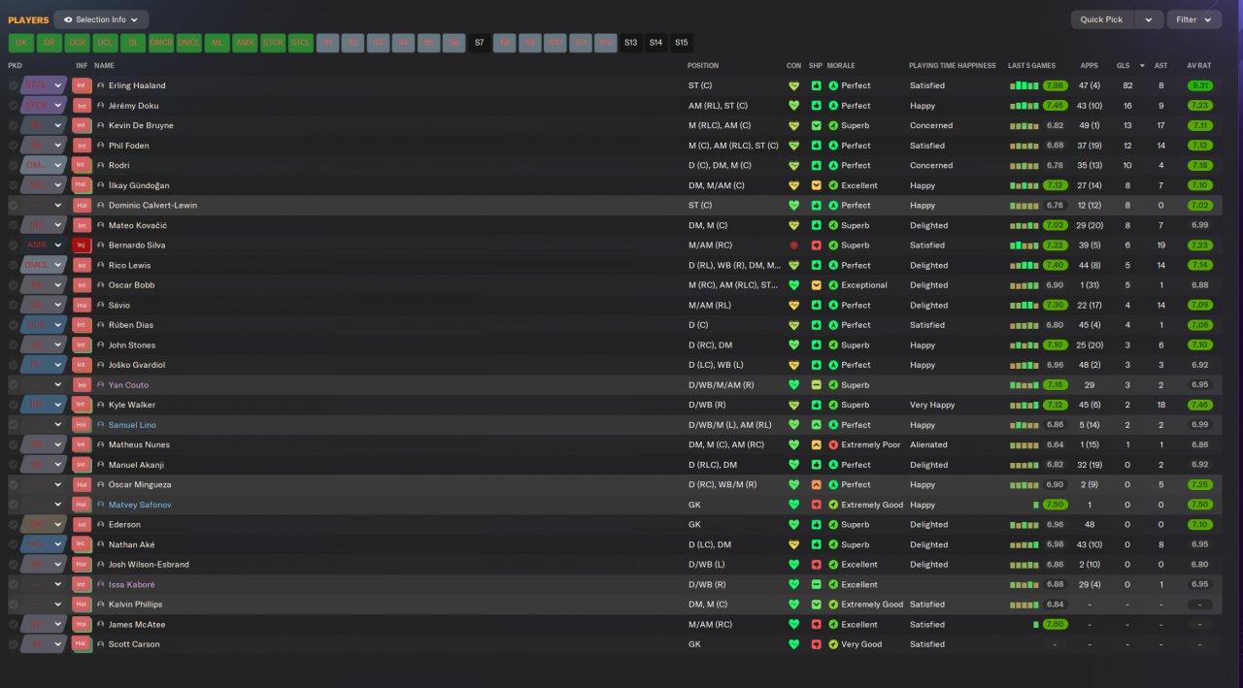This screenshot has width=1243, height=688.
Task: Select the GK position slot
Action: pos(20,43)
